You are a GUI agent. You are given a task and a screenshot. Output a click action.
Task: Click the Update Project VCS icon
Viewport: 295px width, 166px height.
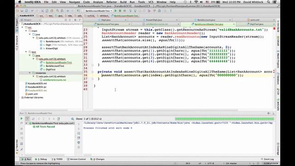point(130,11)
